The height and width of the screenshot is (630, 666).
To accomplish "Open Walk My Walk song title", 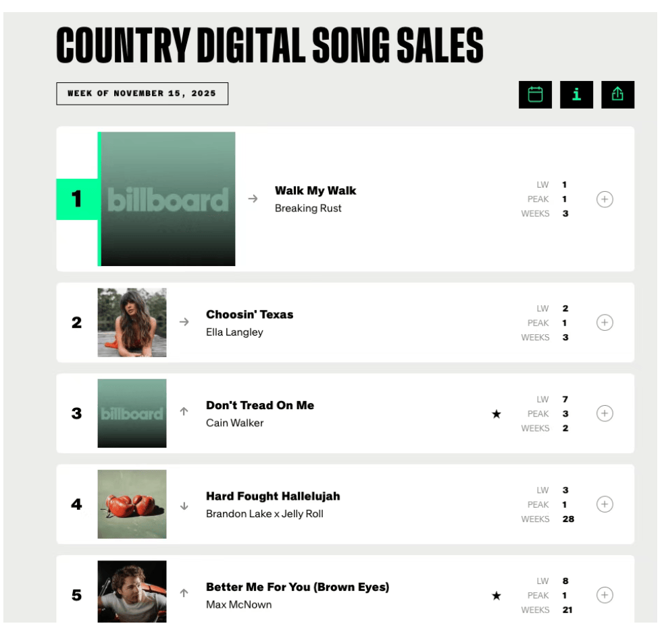I will coord(315,190).
